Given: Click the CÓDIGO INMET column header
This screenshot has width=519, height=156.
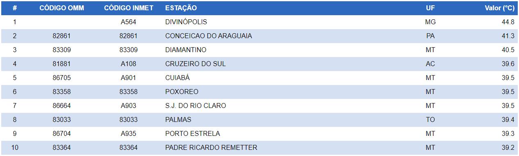Looking at the screenshot, I should pyautogui.click(x=128, y=8).
